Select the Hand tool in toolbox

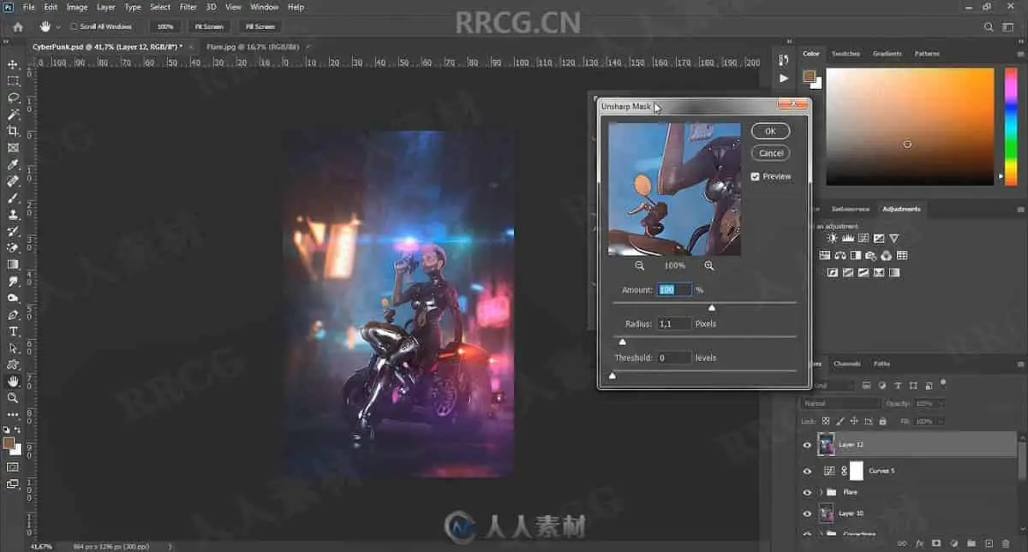13,381
